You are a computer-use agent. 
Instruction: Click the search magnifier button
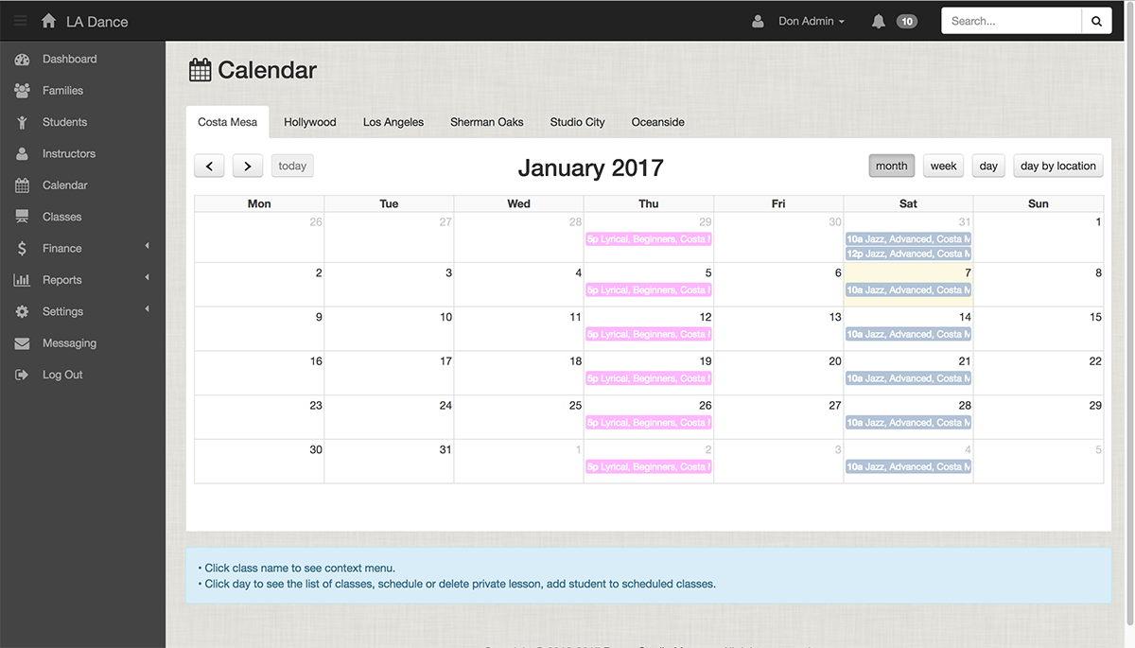point(1096,21)
